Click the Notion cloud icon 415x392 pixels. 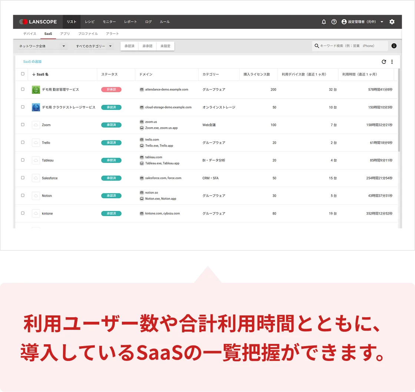pyautogui.click(x=36, y=196)
